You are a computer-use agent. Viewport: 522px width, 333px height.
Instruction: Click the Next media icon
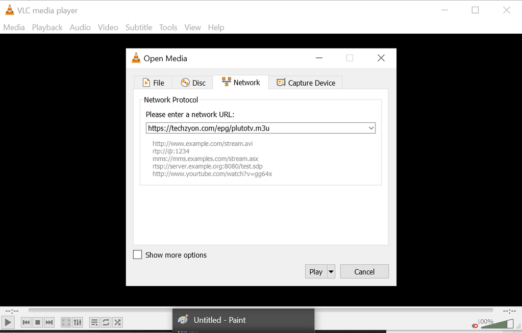click(48, 322)
